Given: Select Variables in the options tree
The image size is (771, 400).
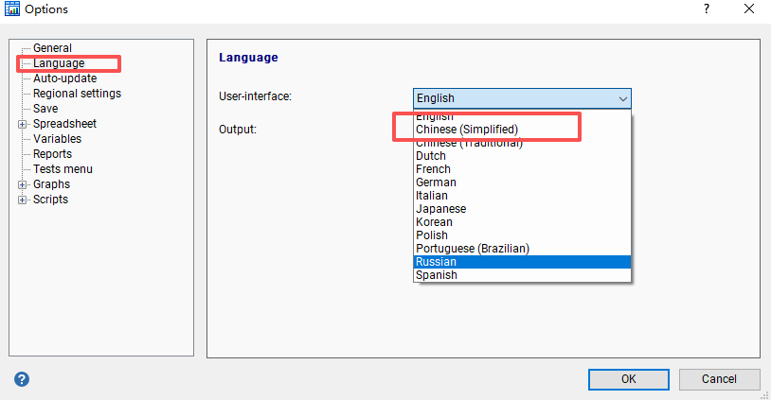Looking at the screenshot, I should tap(57, 139).
